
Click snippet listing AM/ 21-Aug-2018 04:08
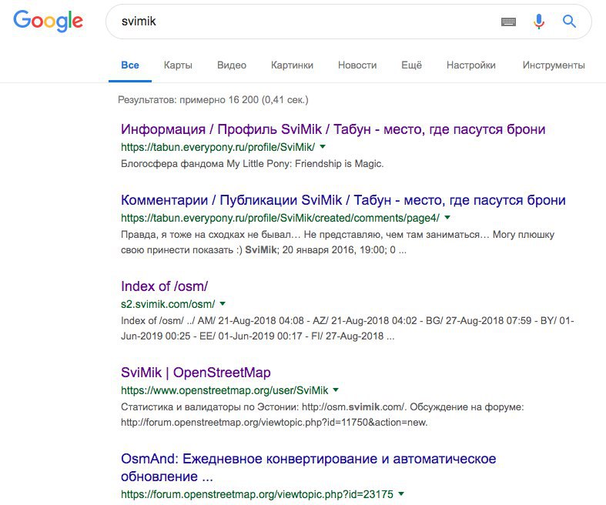coord(347,328)
